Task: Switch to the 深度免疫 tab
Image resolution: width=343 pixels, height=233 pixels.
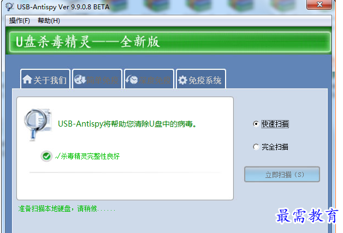Action: [x=149, y=79]
